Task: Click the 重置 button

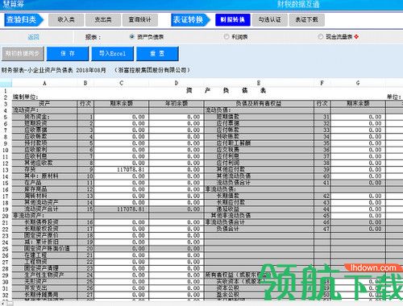Action: tap(157, 54)
